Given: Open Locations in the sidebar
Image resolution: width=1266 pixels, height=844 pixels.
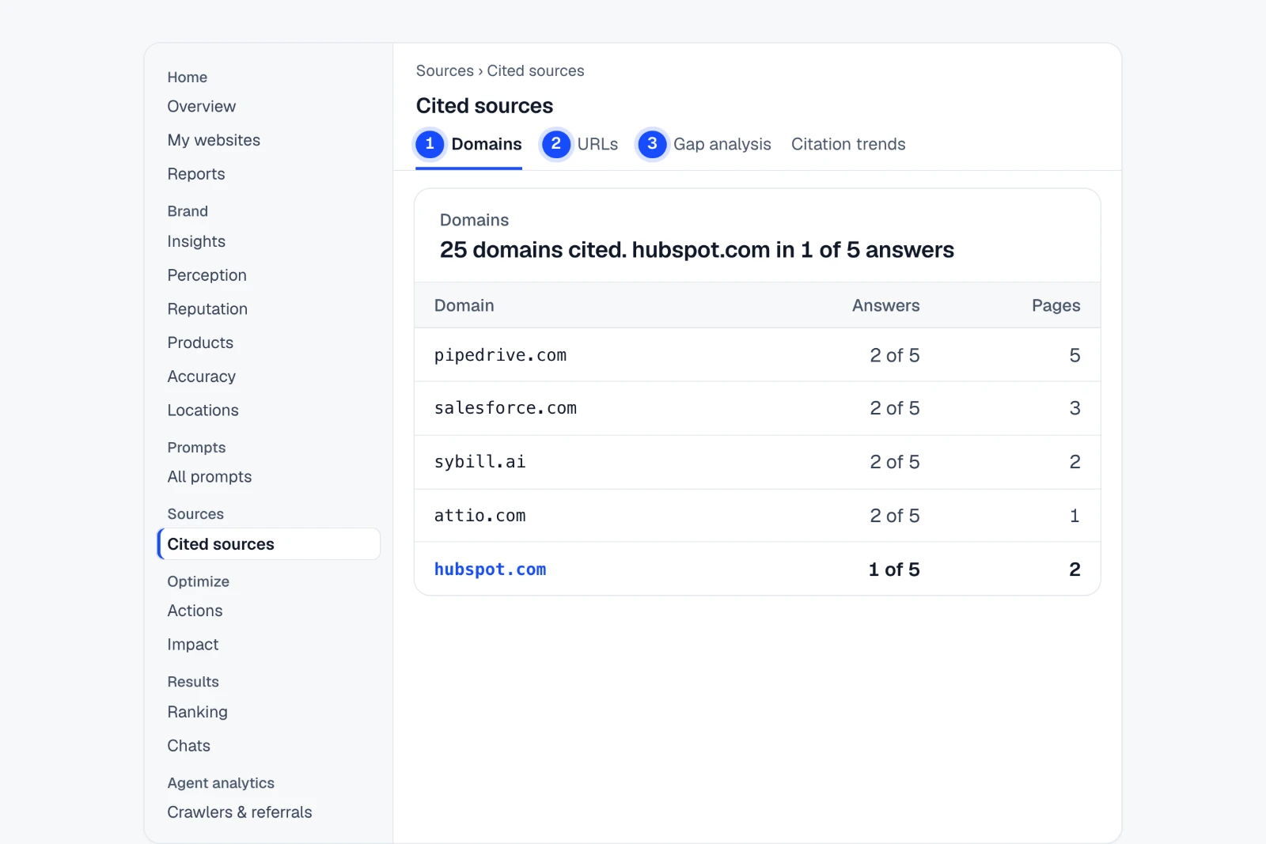Looking at the screenshot, I should click(203, 411).
